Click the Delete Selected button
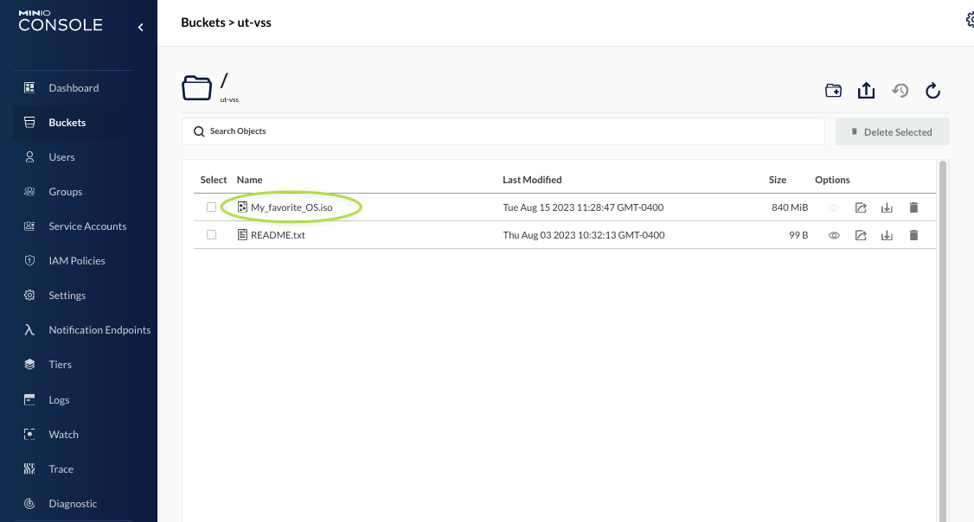974x522 pixels. tap(892, 132)
